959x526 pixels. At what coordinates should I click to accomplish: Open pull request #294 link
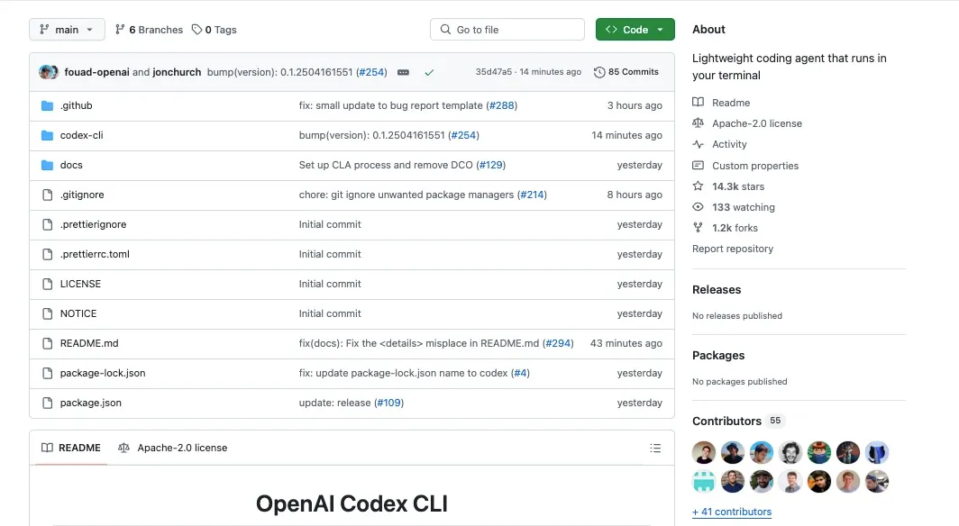tap(558, 343)
